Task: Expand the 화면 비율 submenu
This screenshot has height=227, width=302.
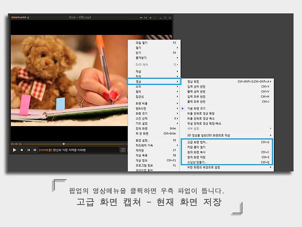Action: 154,104
